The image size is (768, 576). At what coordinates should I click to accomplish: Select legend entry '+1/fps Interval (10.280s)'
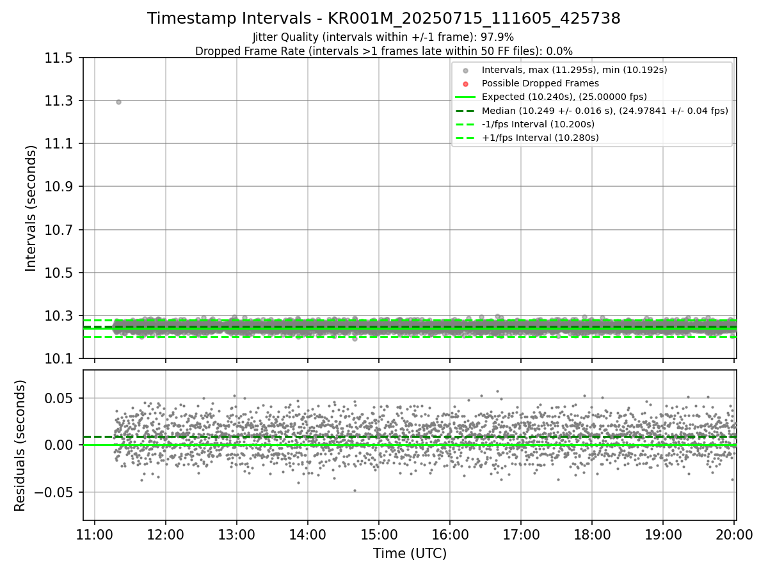(x=540, y=138)
